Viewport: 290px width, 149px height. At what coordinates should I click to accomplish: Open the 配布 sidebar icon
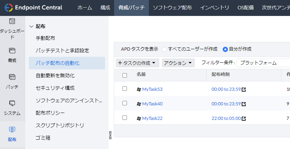coord(12,130)
